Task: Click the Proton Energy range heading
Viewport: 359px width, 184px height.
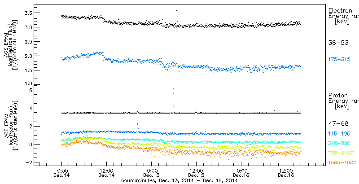Action: coord(344,101)
